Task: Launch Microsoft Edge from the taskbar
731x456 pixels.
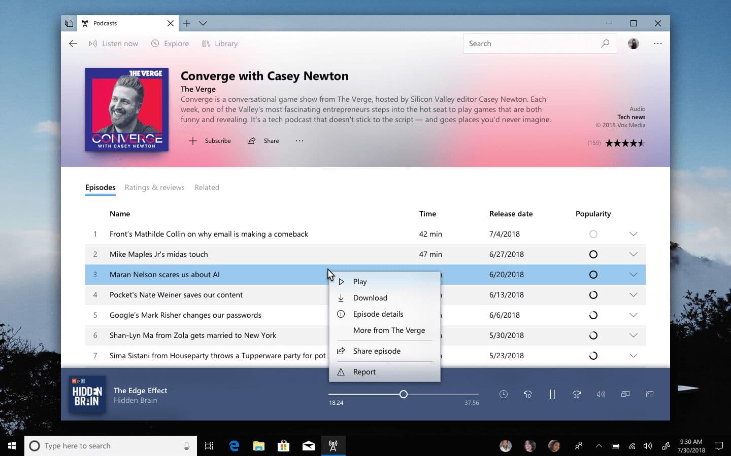Action: coord(234,446)
